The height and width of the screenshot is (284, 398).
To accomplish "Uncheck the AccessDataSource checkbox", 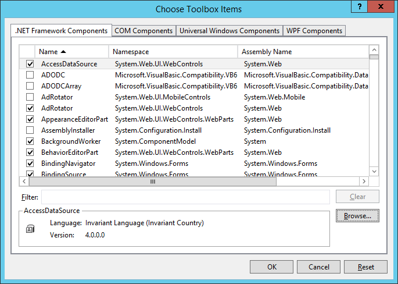I will (30, 64).
